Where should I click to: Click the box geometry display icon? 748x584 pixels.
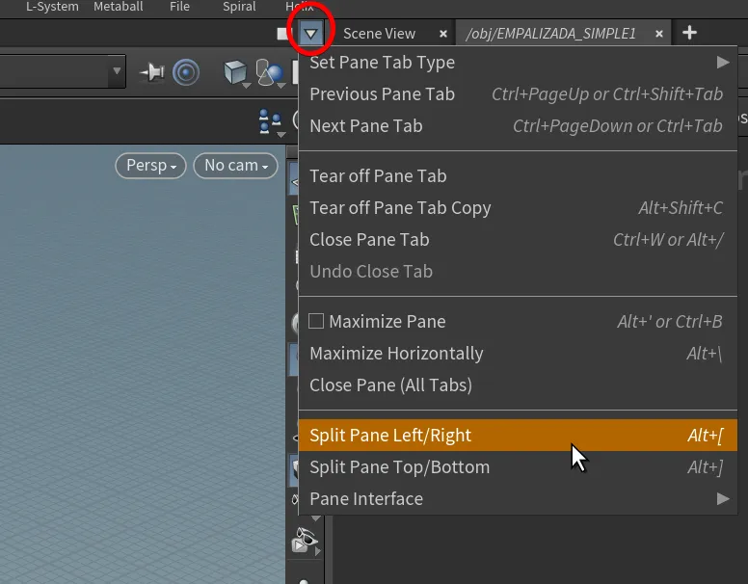[x=236, y=73]
